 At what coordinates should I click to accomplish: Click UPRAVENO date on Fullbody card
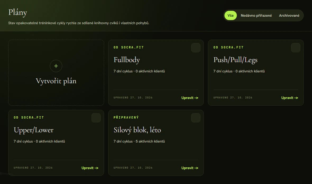pos(133,98)
